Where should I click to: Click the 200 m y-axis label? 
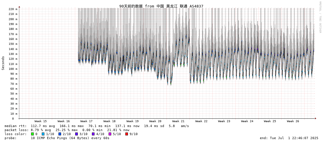13,19
